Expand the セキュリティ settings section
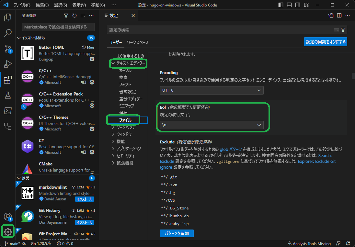The image size is (355, 247). pyautogui.click(x=113, y=156)
